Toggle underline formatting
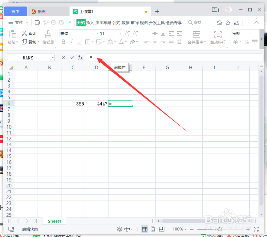Screen dimensions: 267x237 pyautogui.click(x=79, y=42)
